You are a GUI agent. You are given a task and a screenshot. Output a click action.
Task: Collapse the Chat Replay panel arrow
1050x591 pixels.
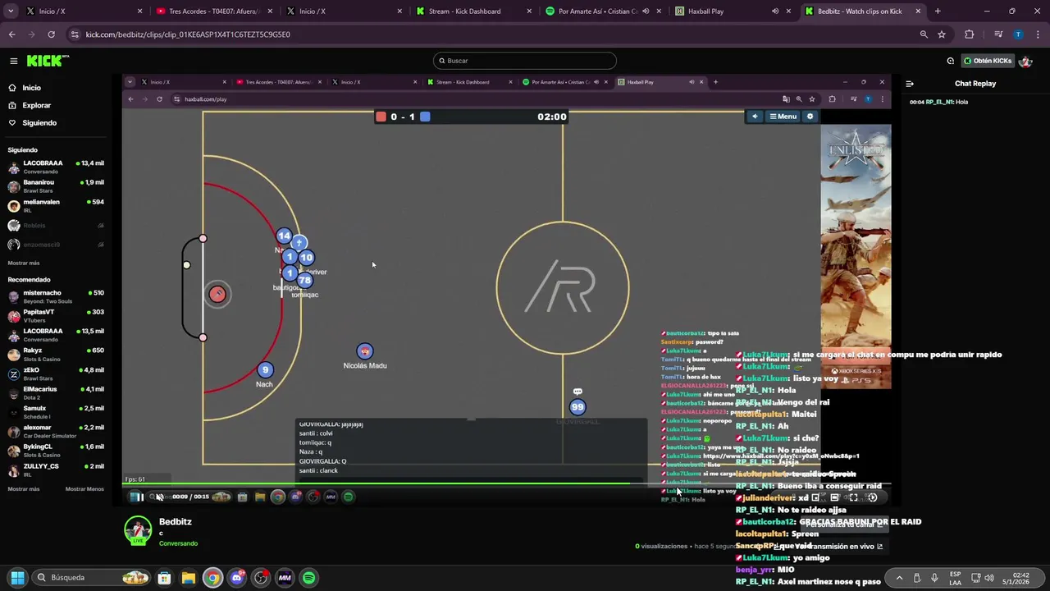[910, 84]
